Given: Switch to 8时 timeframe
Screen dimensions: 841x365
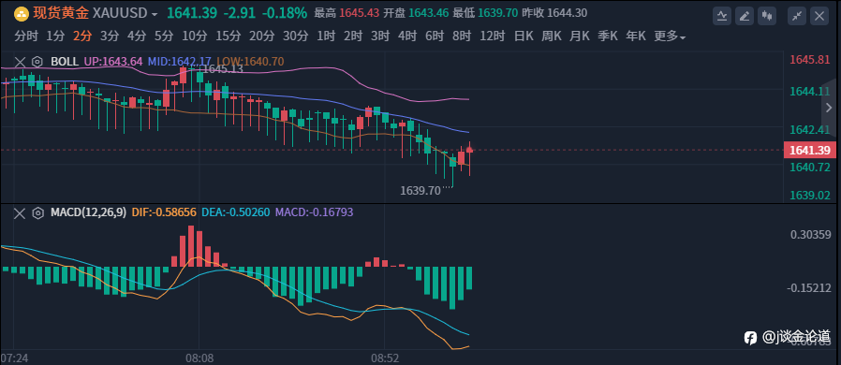Looking at the screenshot, I should point(462,36).
